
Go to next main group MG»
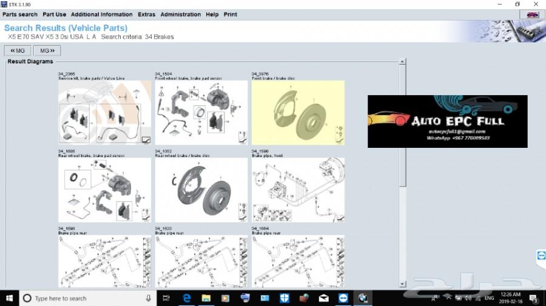[47, 51]
